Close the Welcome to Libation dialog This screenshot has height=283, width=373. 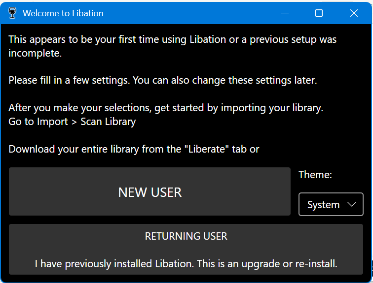[x=354, y=13]
